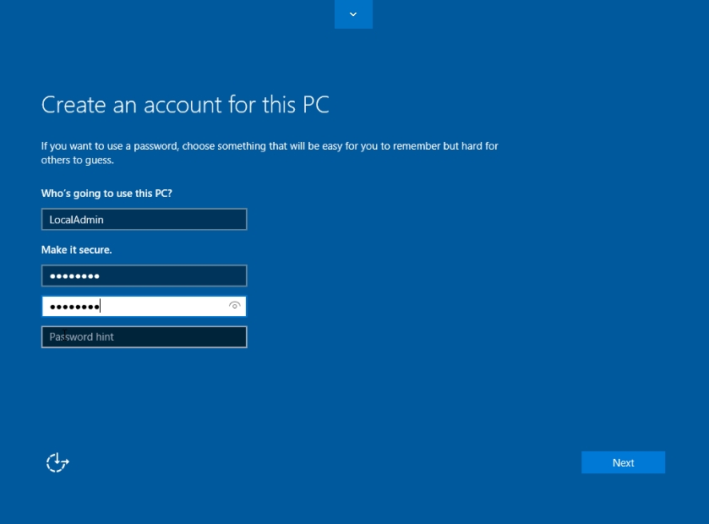709x524 pixels.
Task: Focus the LocalAdmin username field
Action: (x=145, y=219)
